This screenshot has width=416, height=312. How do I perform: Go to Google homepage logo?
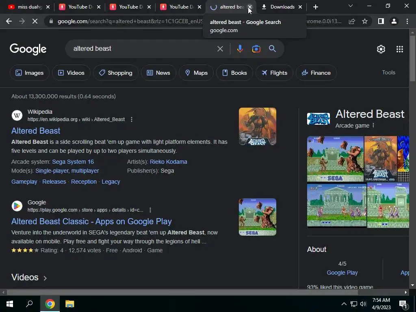[x=28, y=49]
